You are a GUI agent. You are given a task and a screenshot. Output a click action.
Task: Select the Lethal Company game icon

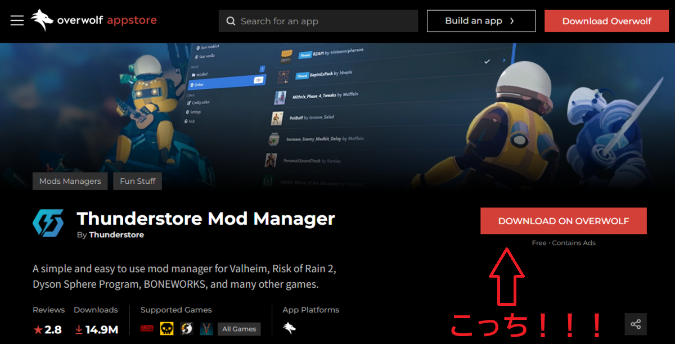pyautogui.click(x=147, y=329)
